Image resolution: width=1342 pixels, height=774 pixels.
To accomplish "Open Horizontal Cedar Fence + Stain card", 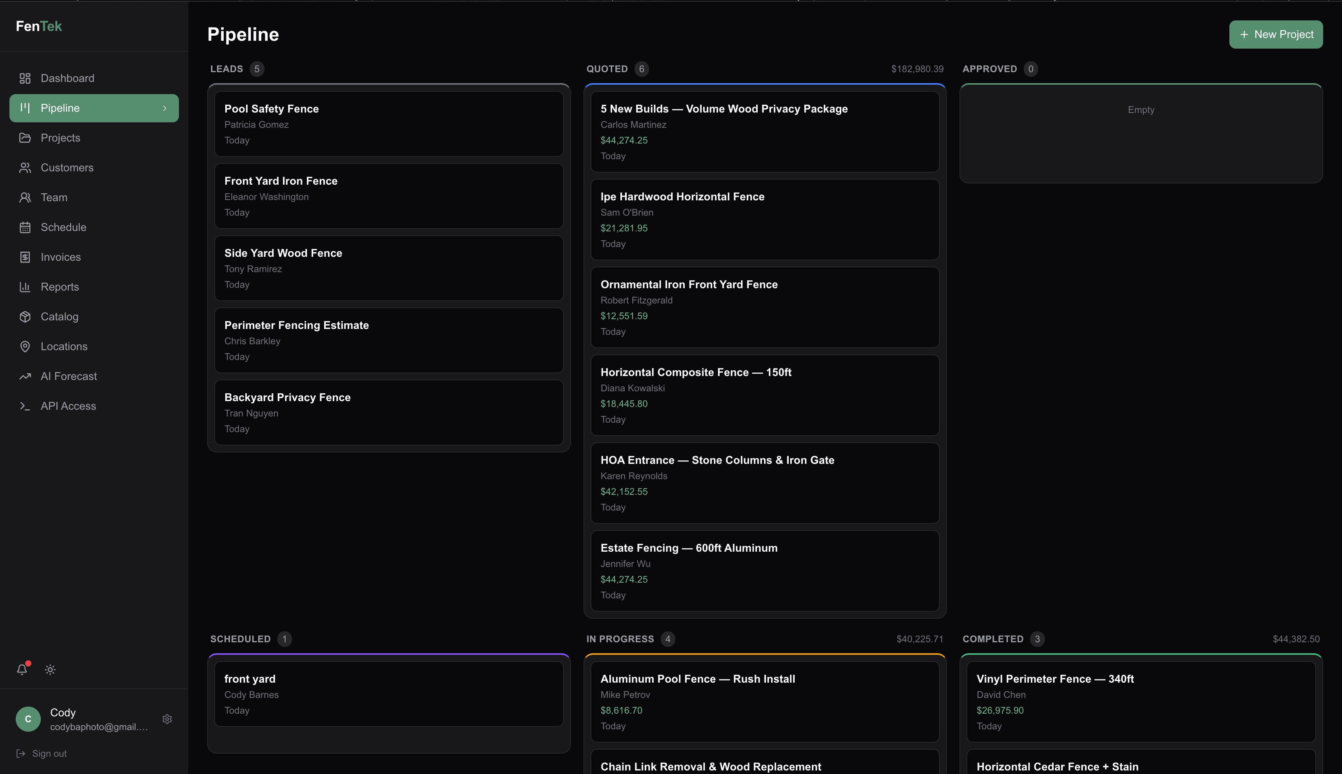I will [1141, 762].
